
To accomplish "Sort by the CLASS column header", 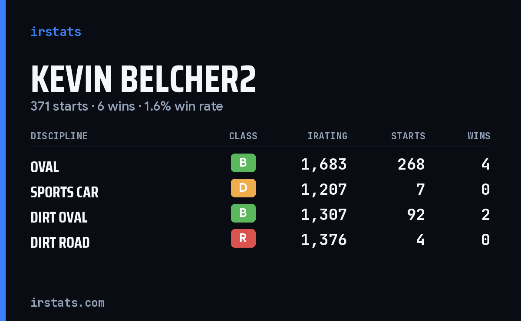I will tap(243, 136).
